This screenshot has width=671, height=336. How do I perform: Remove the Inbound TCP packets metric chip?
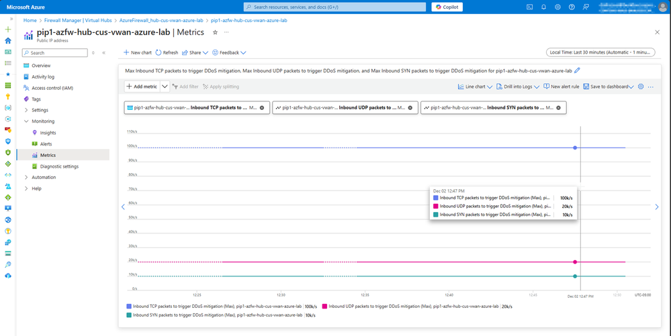click(262, 108)
